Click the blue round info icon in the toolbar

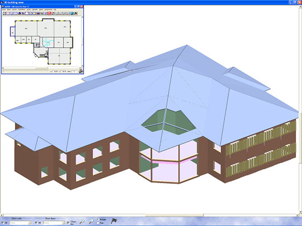click(72, 13)
